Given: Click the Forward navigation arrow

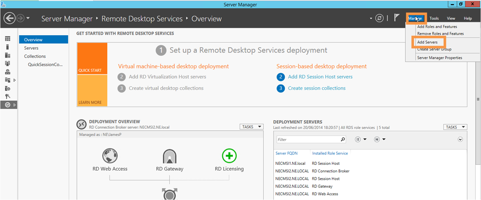Looking at the screenshot, I should (x=21, y=19).
